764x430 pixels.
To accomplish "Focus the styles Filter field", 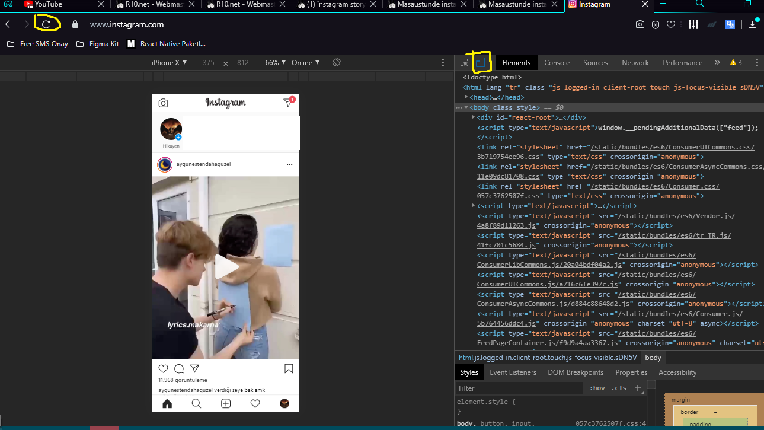I will (x=519, y=388).
